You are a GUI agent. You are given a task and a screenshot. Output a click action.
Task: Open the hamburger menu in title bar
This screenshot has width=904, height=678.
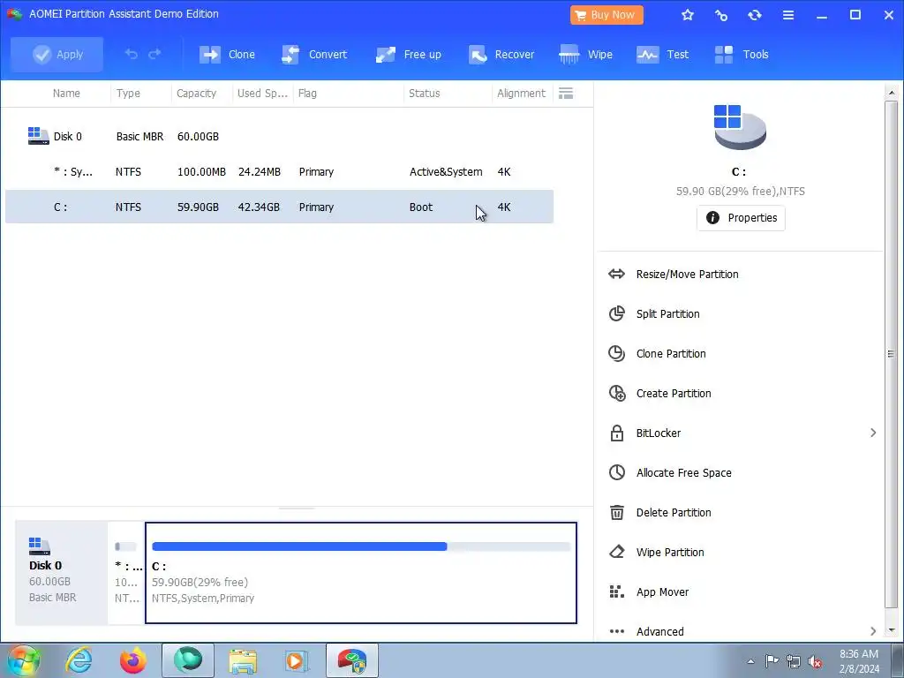(x=788, y=15)
